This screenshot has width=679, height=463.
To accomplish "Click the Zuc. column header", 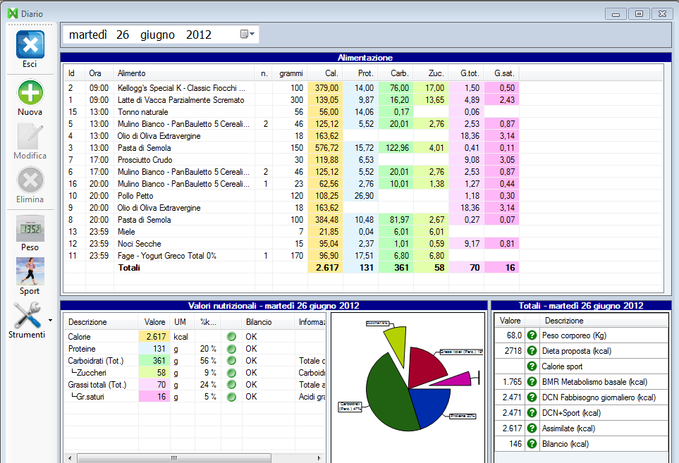I will pos(432,73).
